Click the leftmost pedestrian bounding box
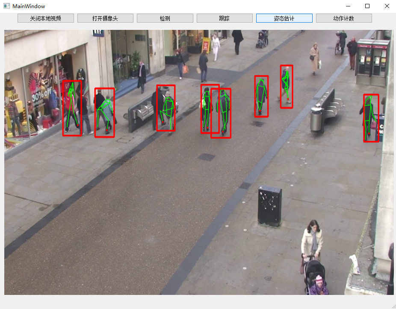 72,108
